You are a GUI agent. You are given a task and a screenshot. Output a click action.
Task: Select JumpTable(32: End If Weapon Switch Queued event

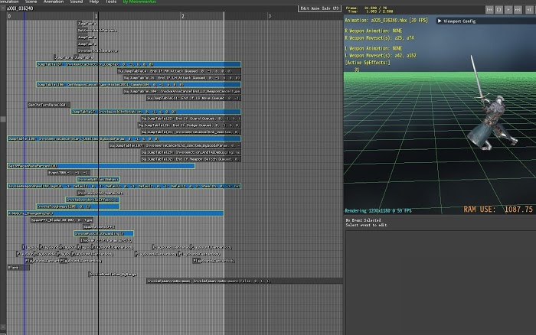click(191, 159)
